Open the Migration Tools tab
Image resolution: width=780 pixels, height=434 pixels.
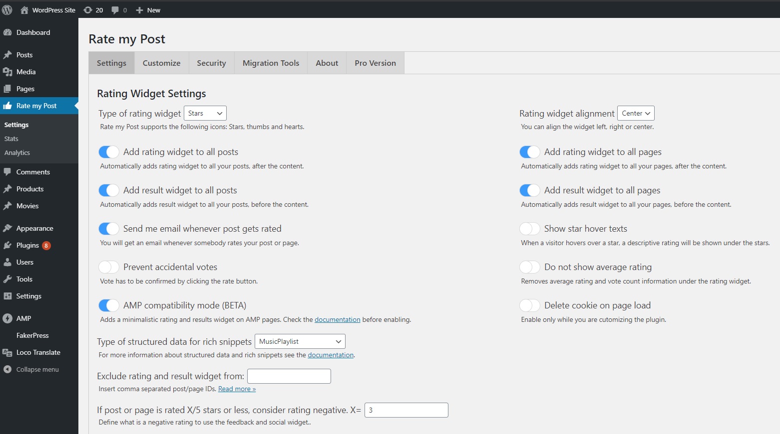271,63
